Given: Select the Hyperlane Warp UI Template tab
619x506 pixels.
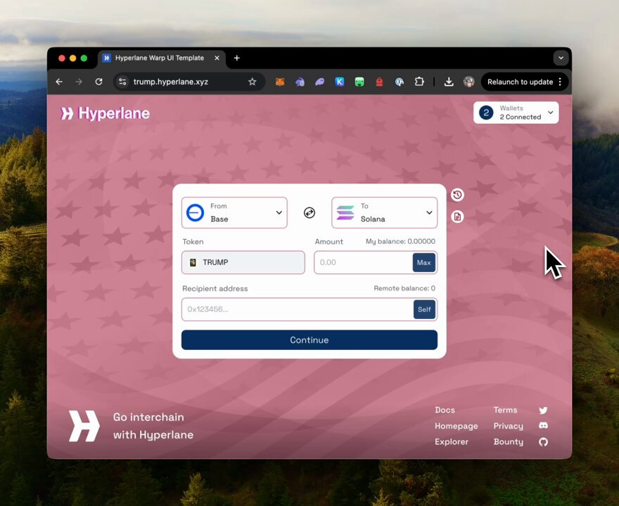Looking at the screenshot, I should click(159, 58).
